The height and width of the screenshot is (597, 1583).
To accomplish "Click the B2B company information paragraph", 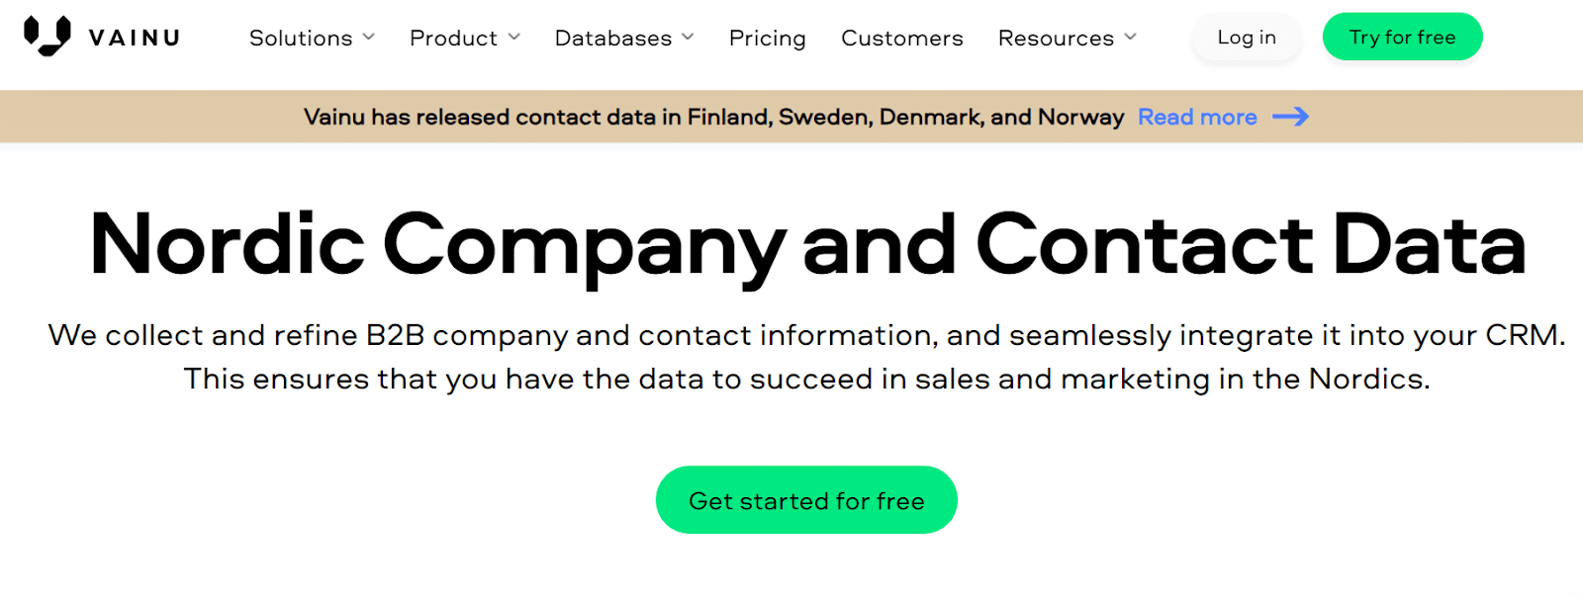I will [x=807, y=357].
